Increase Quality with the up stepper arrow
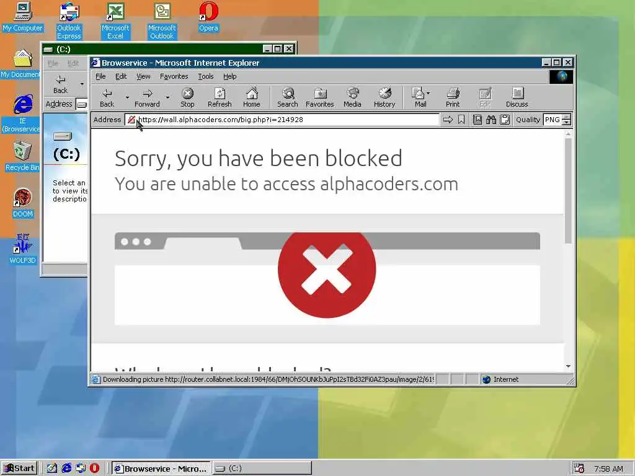 click(x=567, y=117)
